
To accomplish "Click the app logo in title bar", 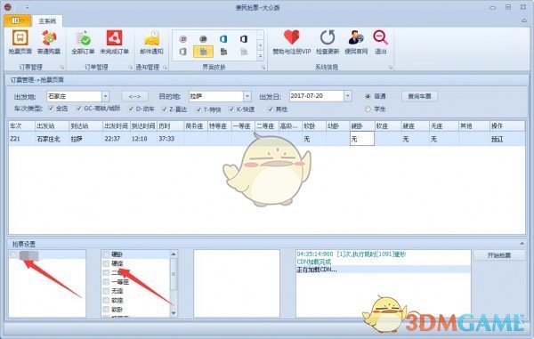I will [8, 6].
